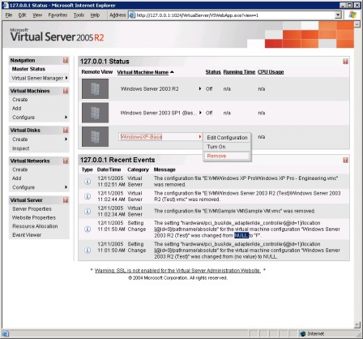Click the SSL not enabled warning link
This screenshot has height=339, width=363.
177,270
